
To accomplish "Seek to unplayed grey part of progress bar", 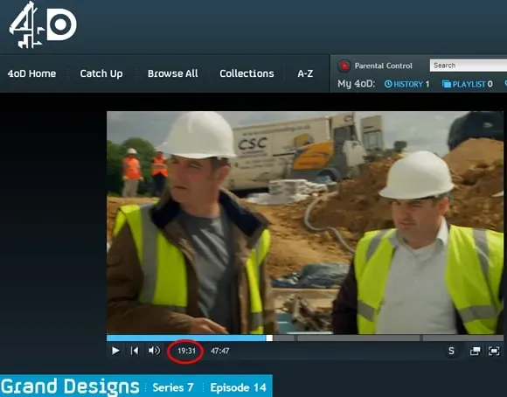I will click(388, 338).
